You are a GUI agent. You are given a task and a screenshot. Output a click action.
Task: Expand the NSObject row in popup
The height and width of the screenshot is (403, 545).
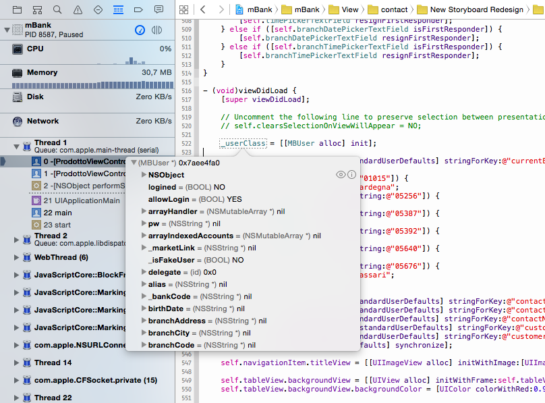click(x=144, y=175)
